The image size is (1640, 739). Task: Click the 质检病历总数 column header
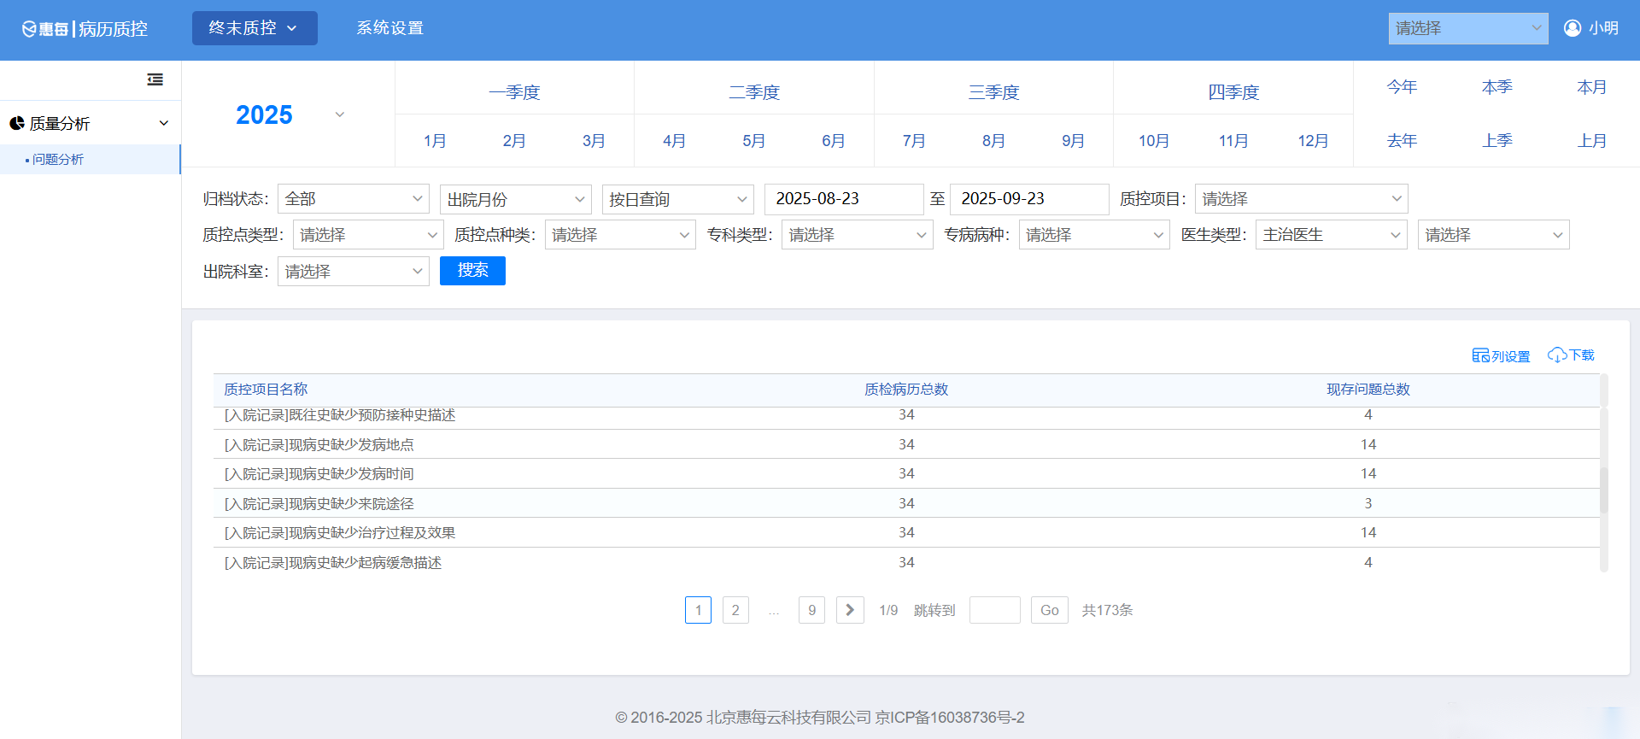click(x=906, y=390)
